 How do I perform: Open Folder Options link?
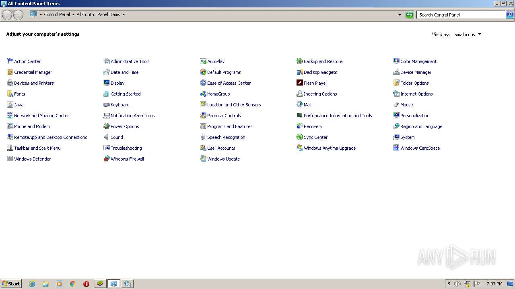pos(414,83)
